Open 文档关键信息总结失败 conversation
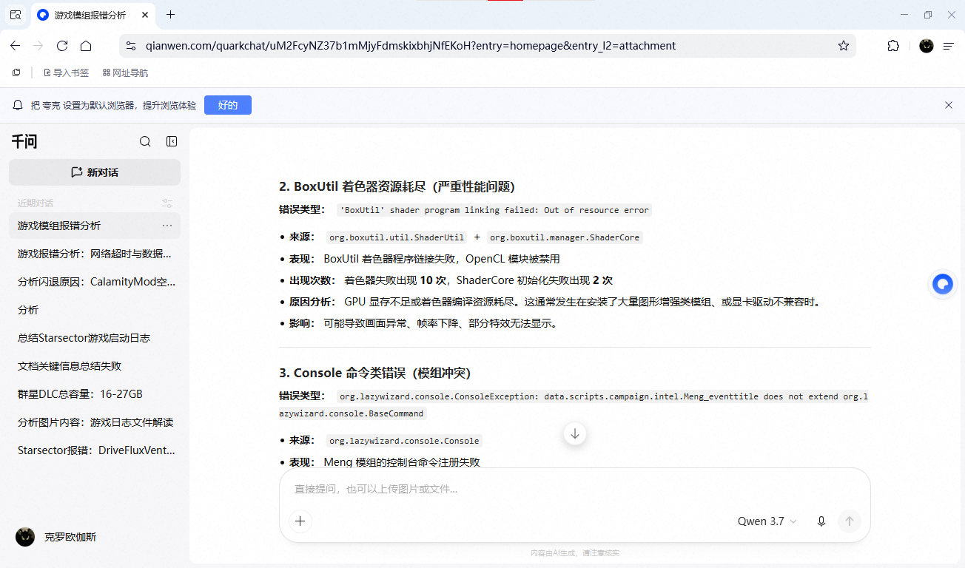 tap(95, 366)
